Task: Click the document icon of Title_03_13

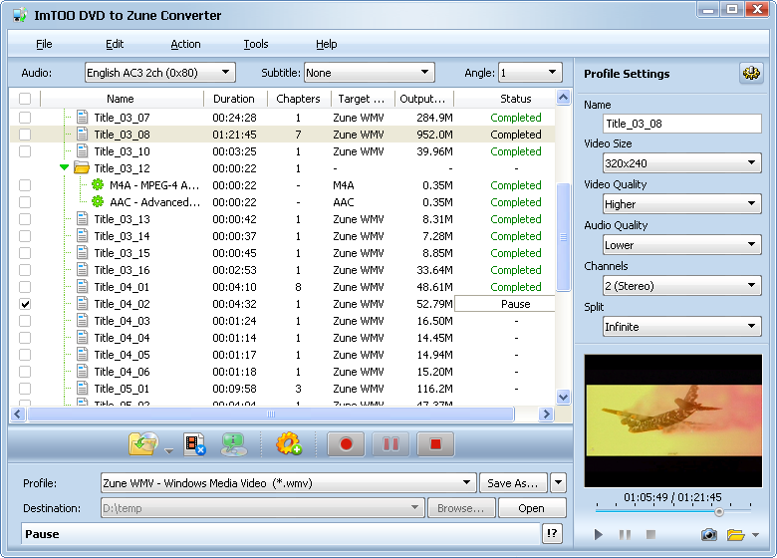Action: tap(83, 219)
